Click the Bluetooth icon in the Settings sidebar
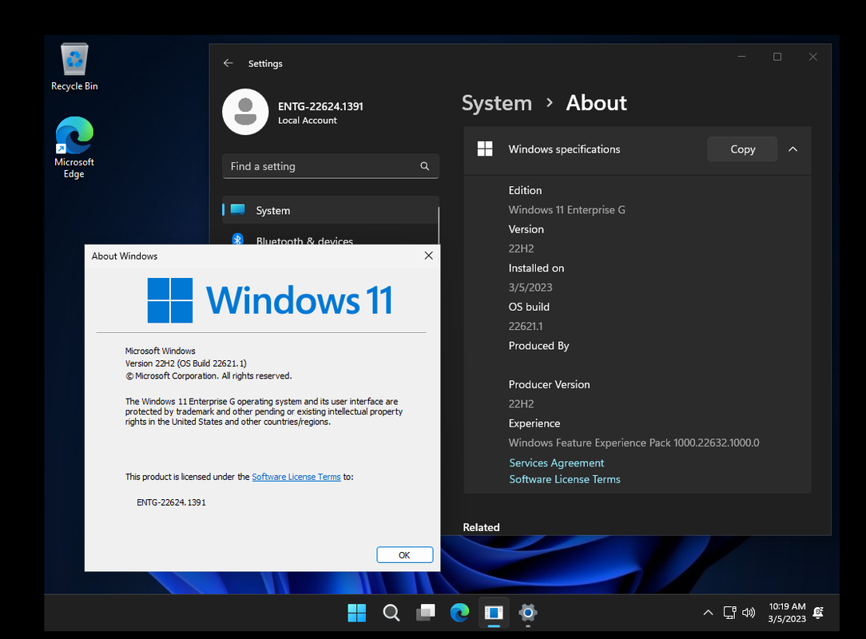866x639 pixels. [x=237, y=240]
